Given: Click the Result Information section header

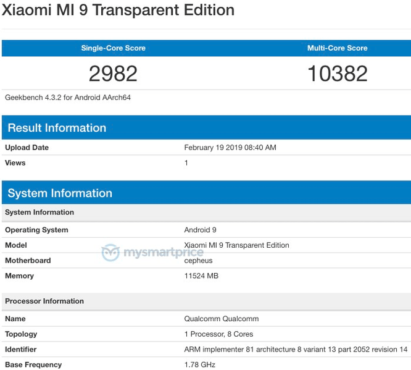Looking at the screenshot, I should pyautogui.click(x=57, y=128).
